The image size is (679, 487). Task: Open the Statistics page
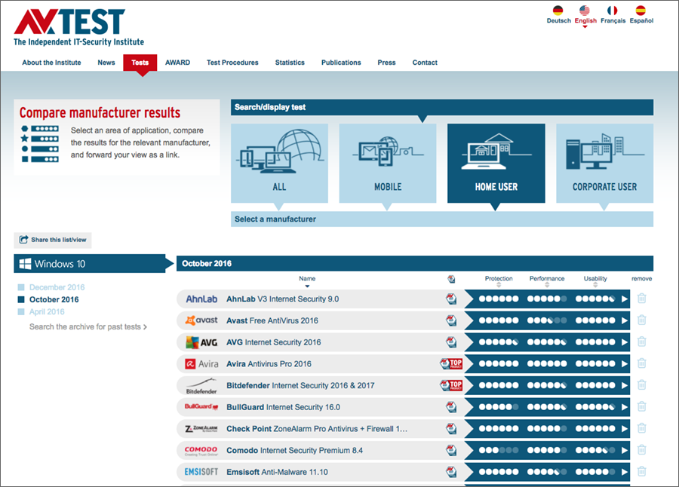pyautogui.click(x=290, y=63)
